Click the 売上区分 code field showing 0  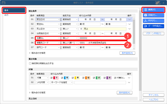pos(81,29)
